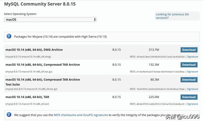Follow MD5 checksums and GnuPG signatures link
Image resolution: width=203 pixels, height=123 pixels.
81,115
